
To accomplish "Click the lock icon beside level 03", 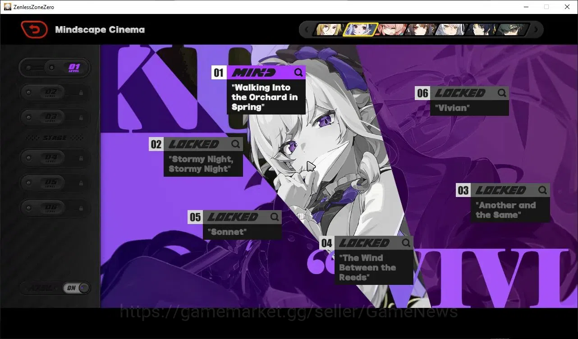I will coord(81,117).
